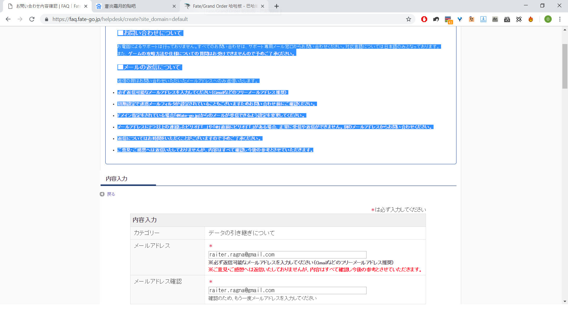This screenshot has width=568, height=319.
Task: Click the AP extension icon
Action: point(495,19)
